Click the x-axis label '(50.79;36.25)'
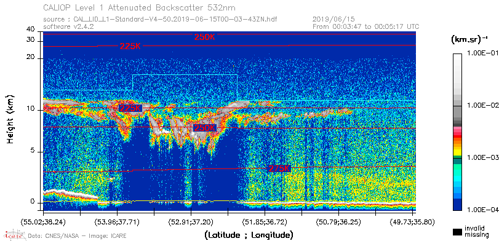The width and height of the screenshot is (499, 241). point(338,221)
